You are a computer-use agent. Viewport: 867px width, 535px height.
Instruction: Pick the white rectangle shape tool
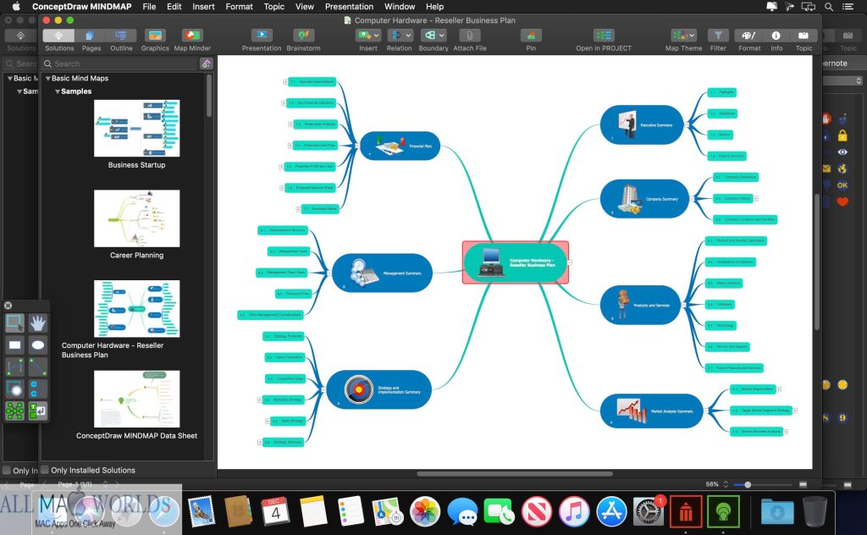(14, 345)
